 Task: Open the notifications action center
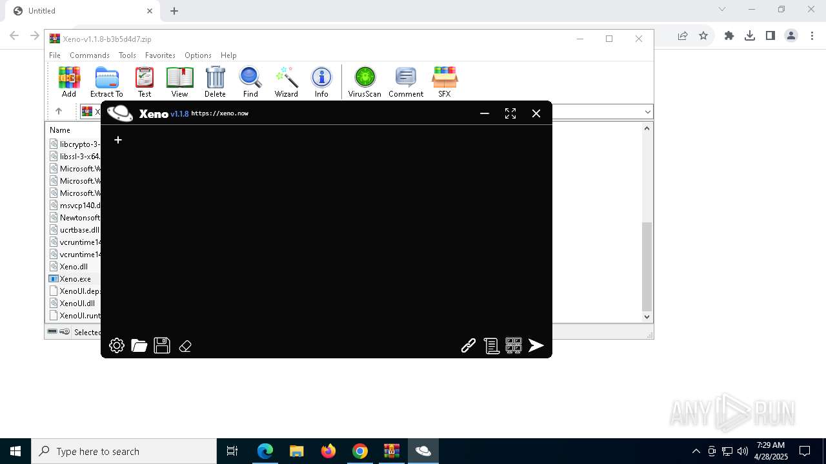[x=805, y=451]
